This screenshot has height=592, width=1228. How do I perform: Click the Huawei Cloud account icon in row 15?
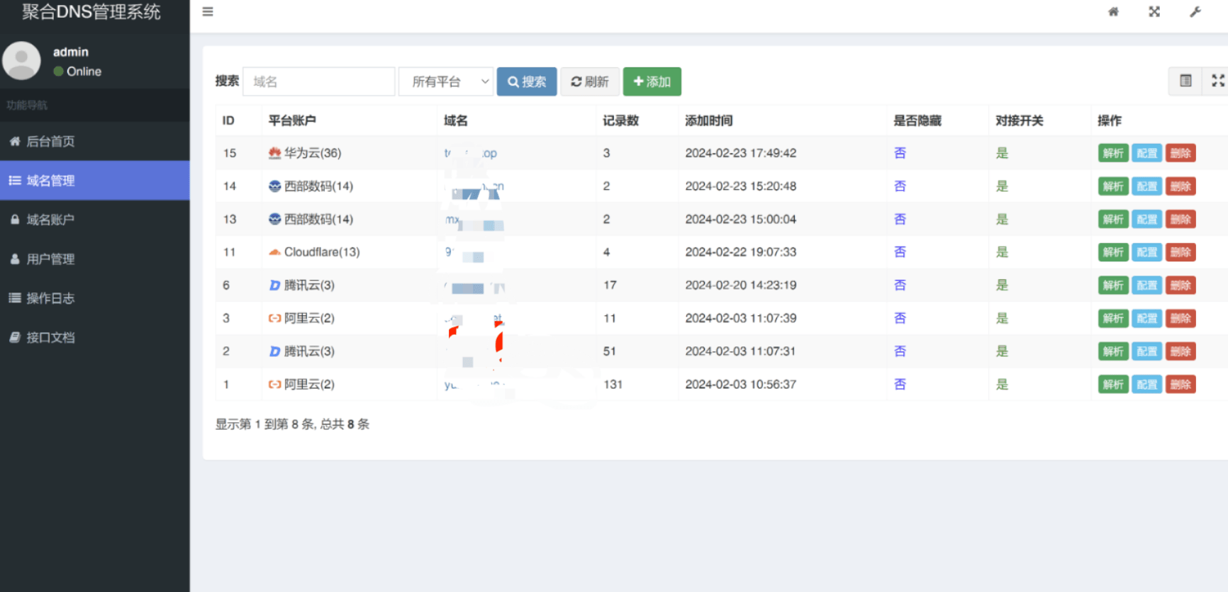[x=274, y=153]
